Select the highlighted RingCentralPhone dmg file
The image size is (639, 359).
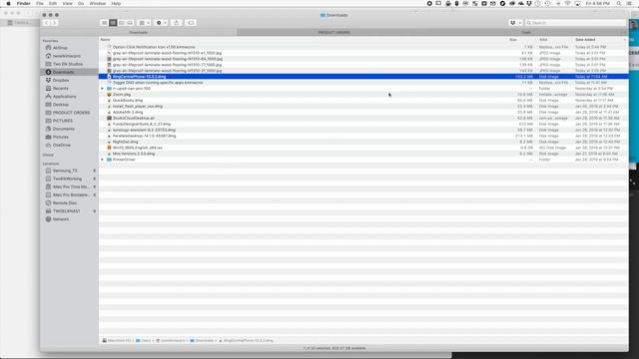(363, 77)
